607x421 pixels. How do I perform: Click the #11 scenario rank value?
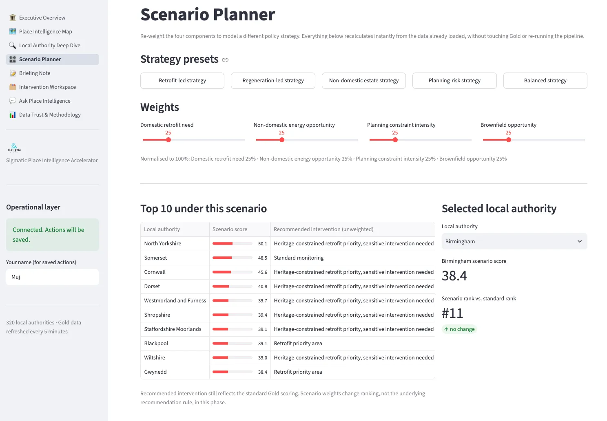pos(452,313)
